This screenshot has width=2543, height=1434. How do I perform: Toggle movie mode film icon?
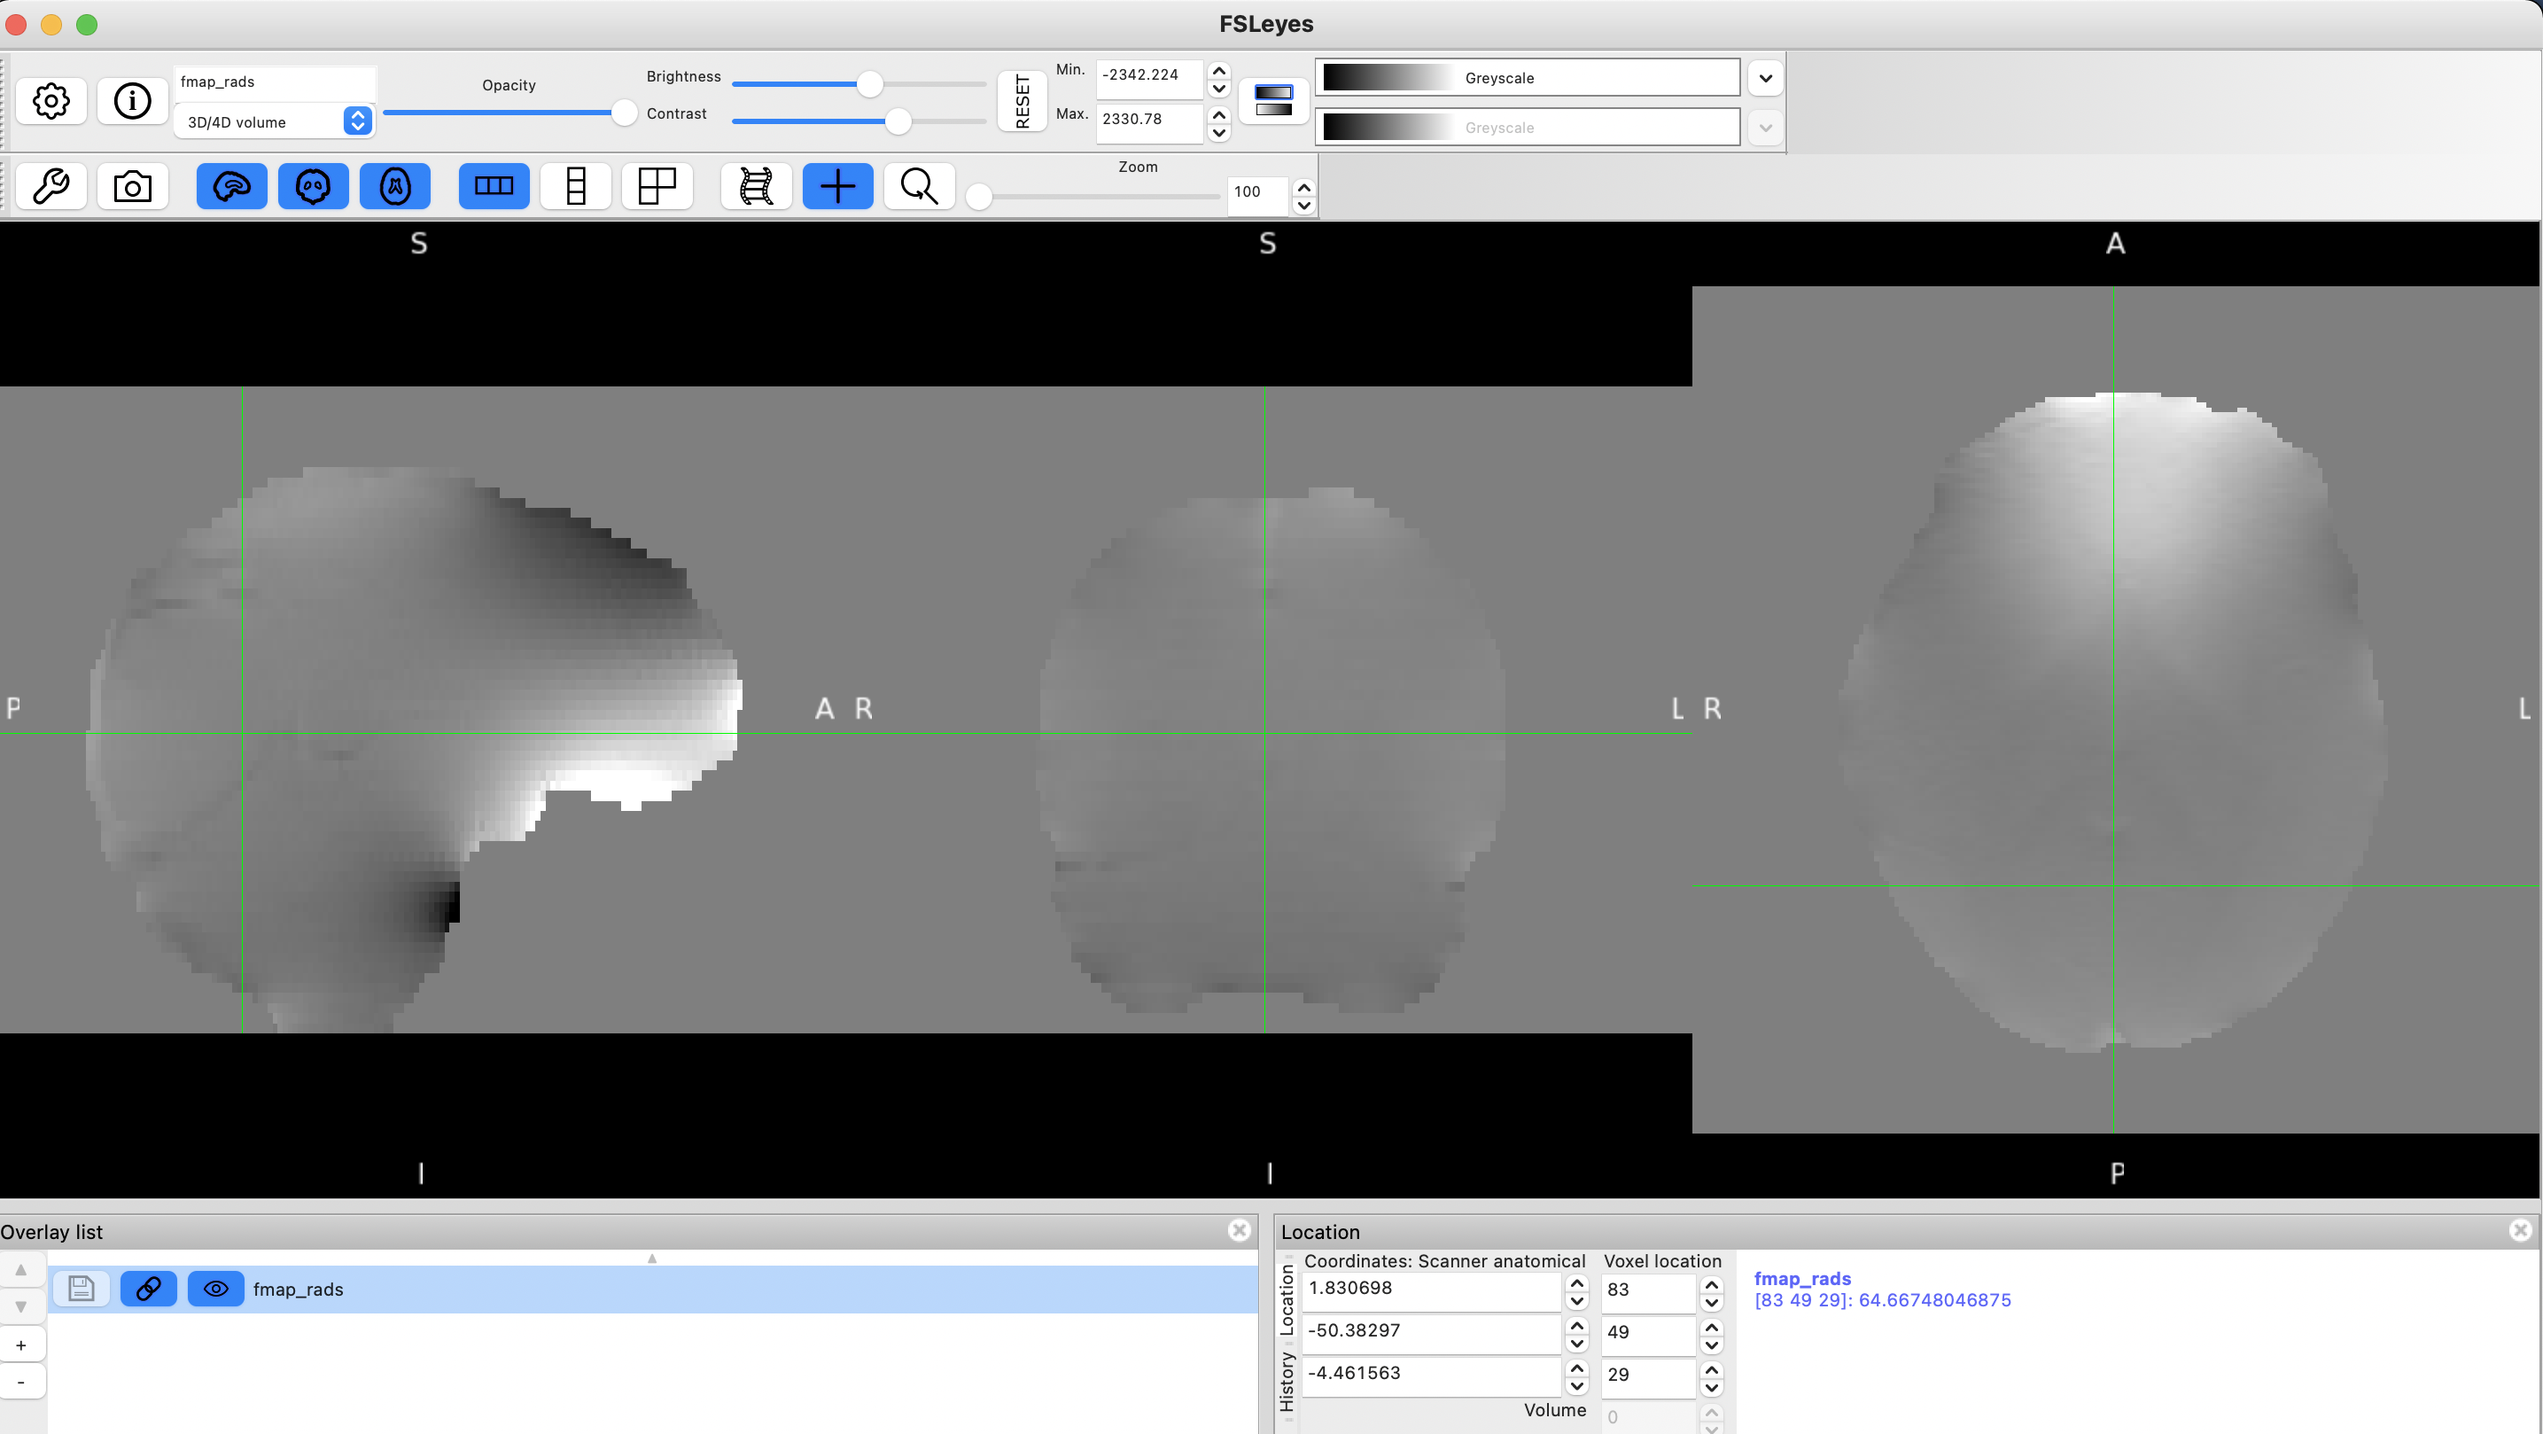(756, 185)
